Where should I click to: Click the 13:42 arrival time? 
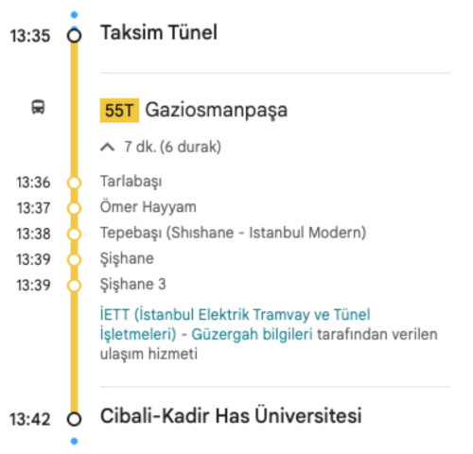click(30, 420)
